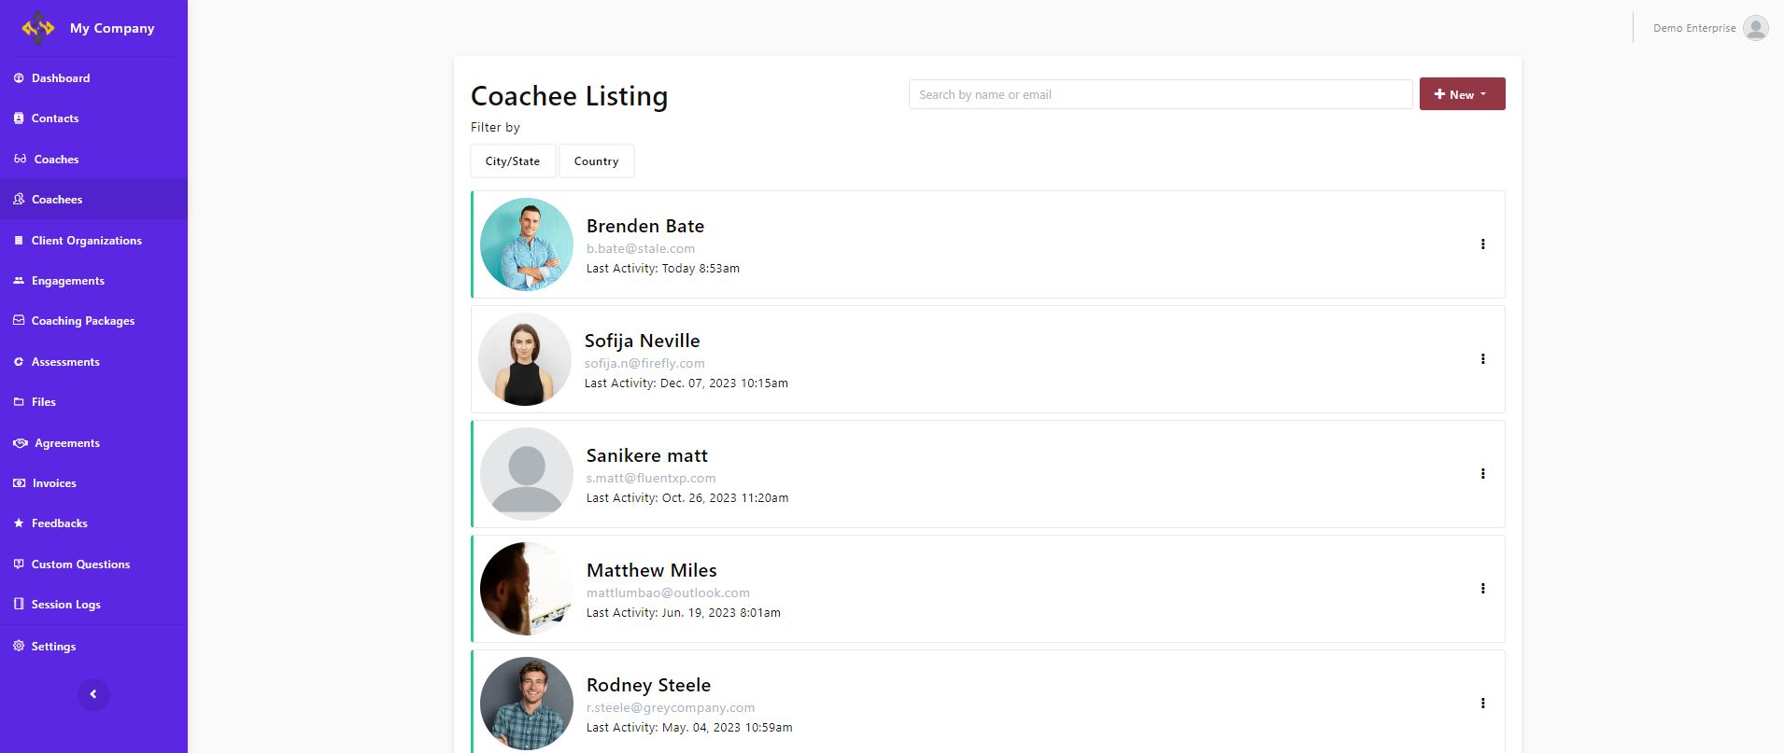Click the Agreements handshake icon
Screen dimensions: 1784x753
[x=20, y=443]
